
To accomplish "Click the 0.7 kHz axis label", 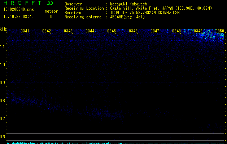I will 3,119.
